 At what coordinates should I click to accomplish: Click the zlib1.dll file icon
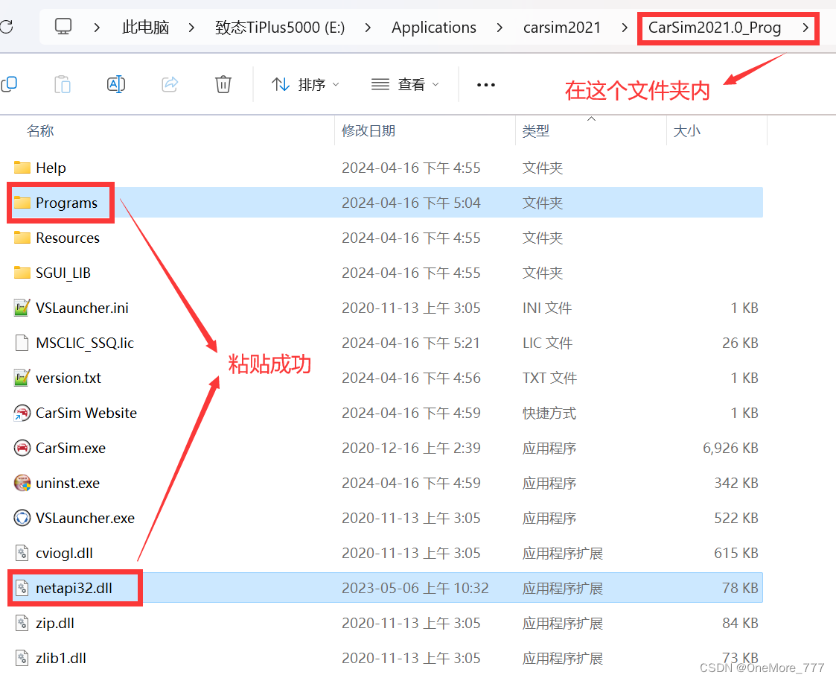point(22,658)
